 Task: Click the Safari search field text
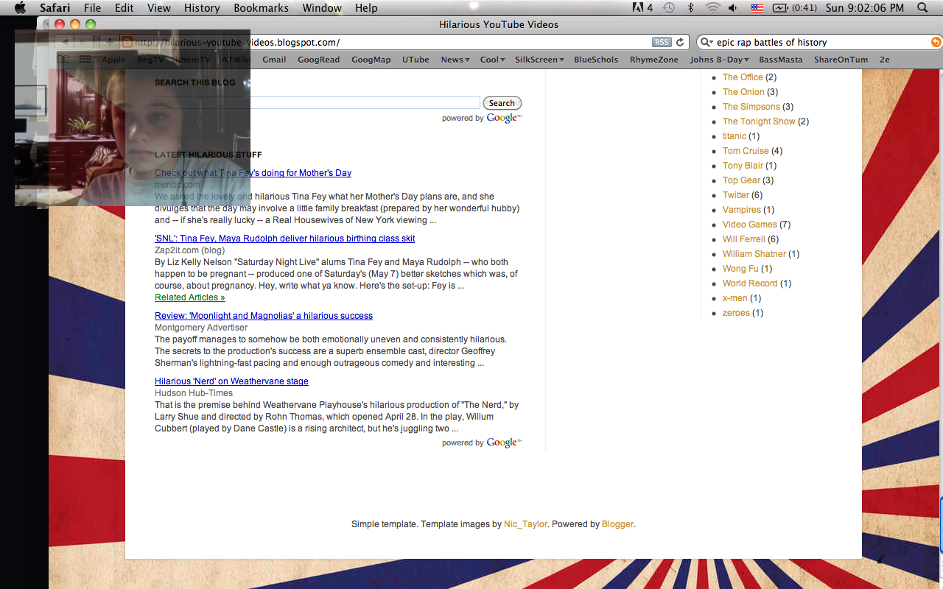(x=771, y=43)
